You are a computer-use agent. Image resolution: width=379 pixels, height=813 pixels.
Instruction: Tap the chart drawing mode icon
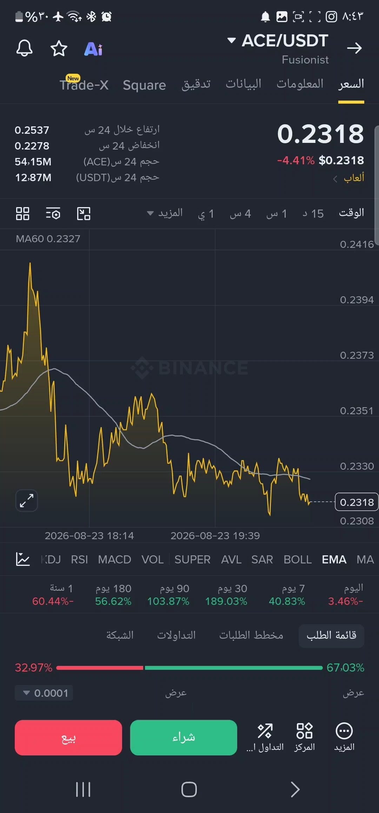coord(84,213)
